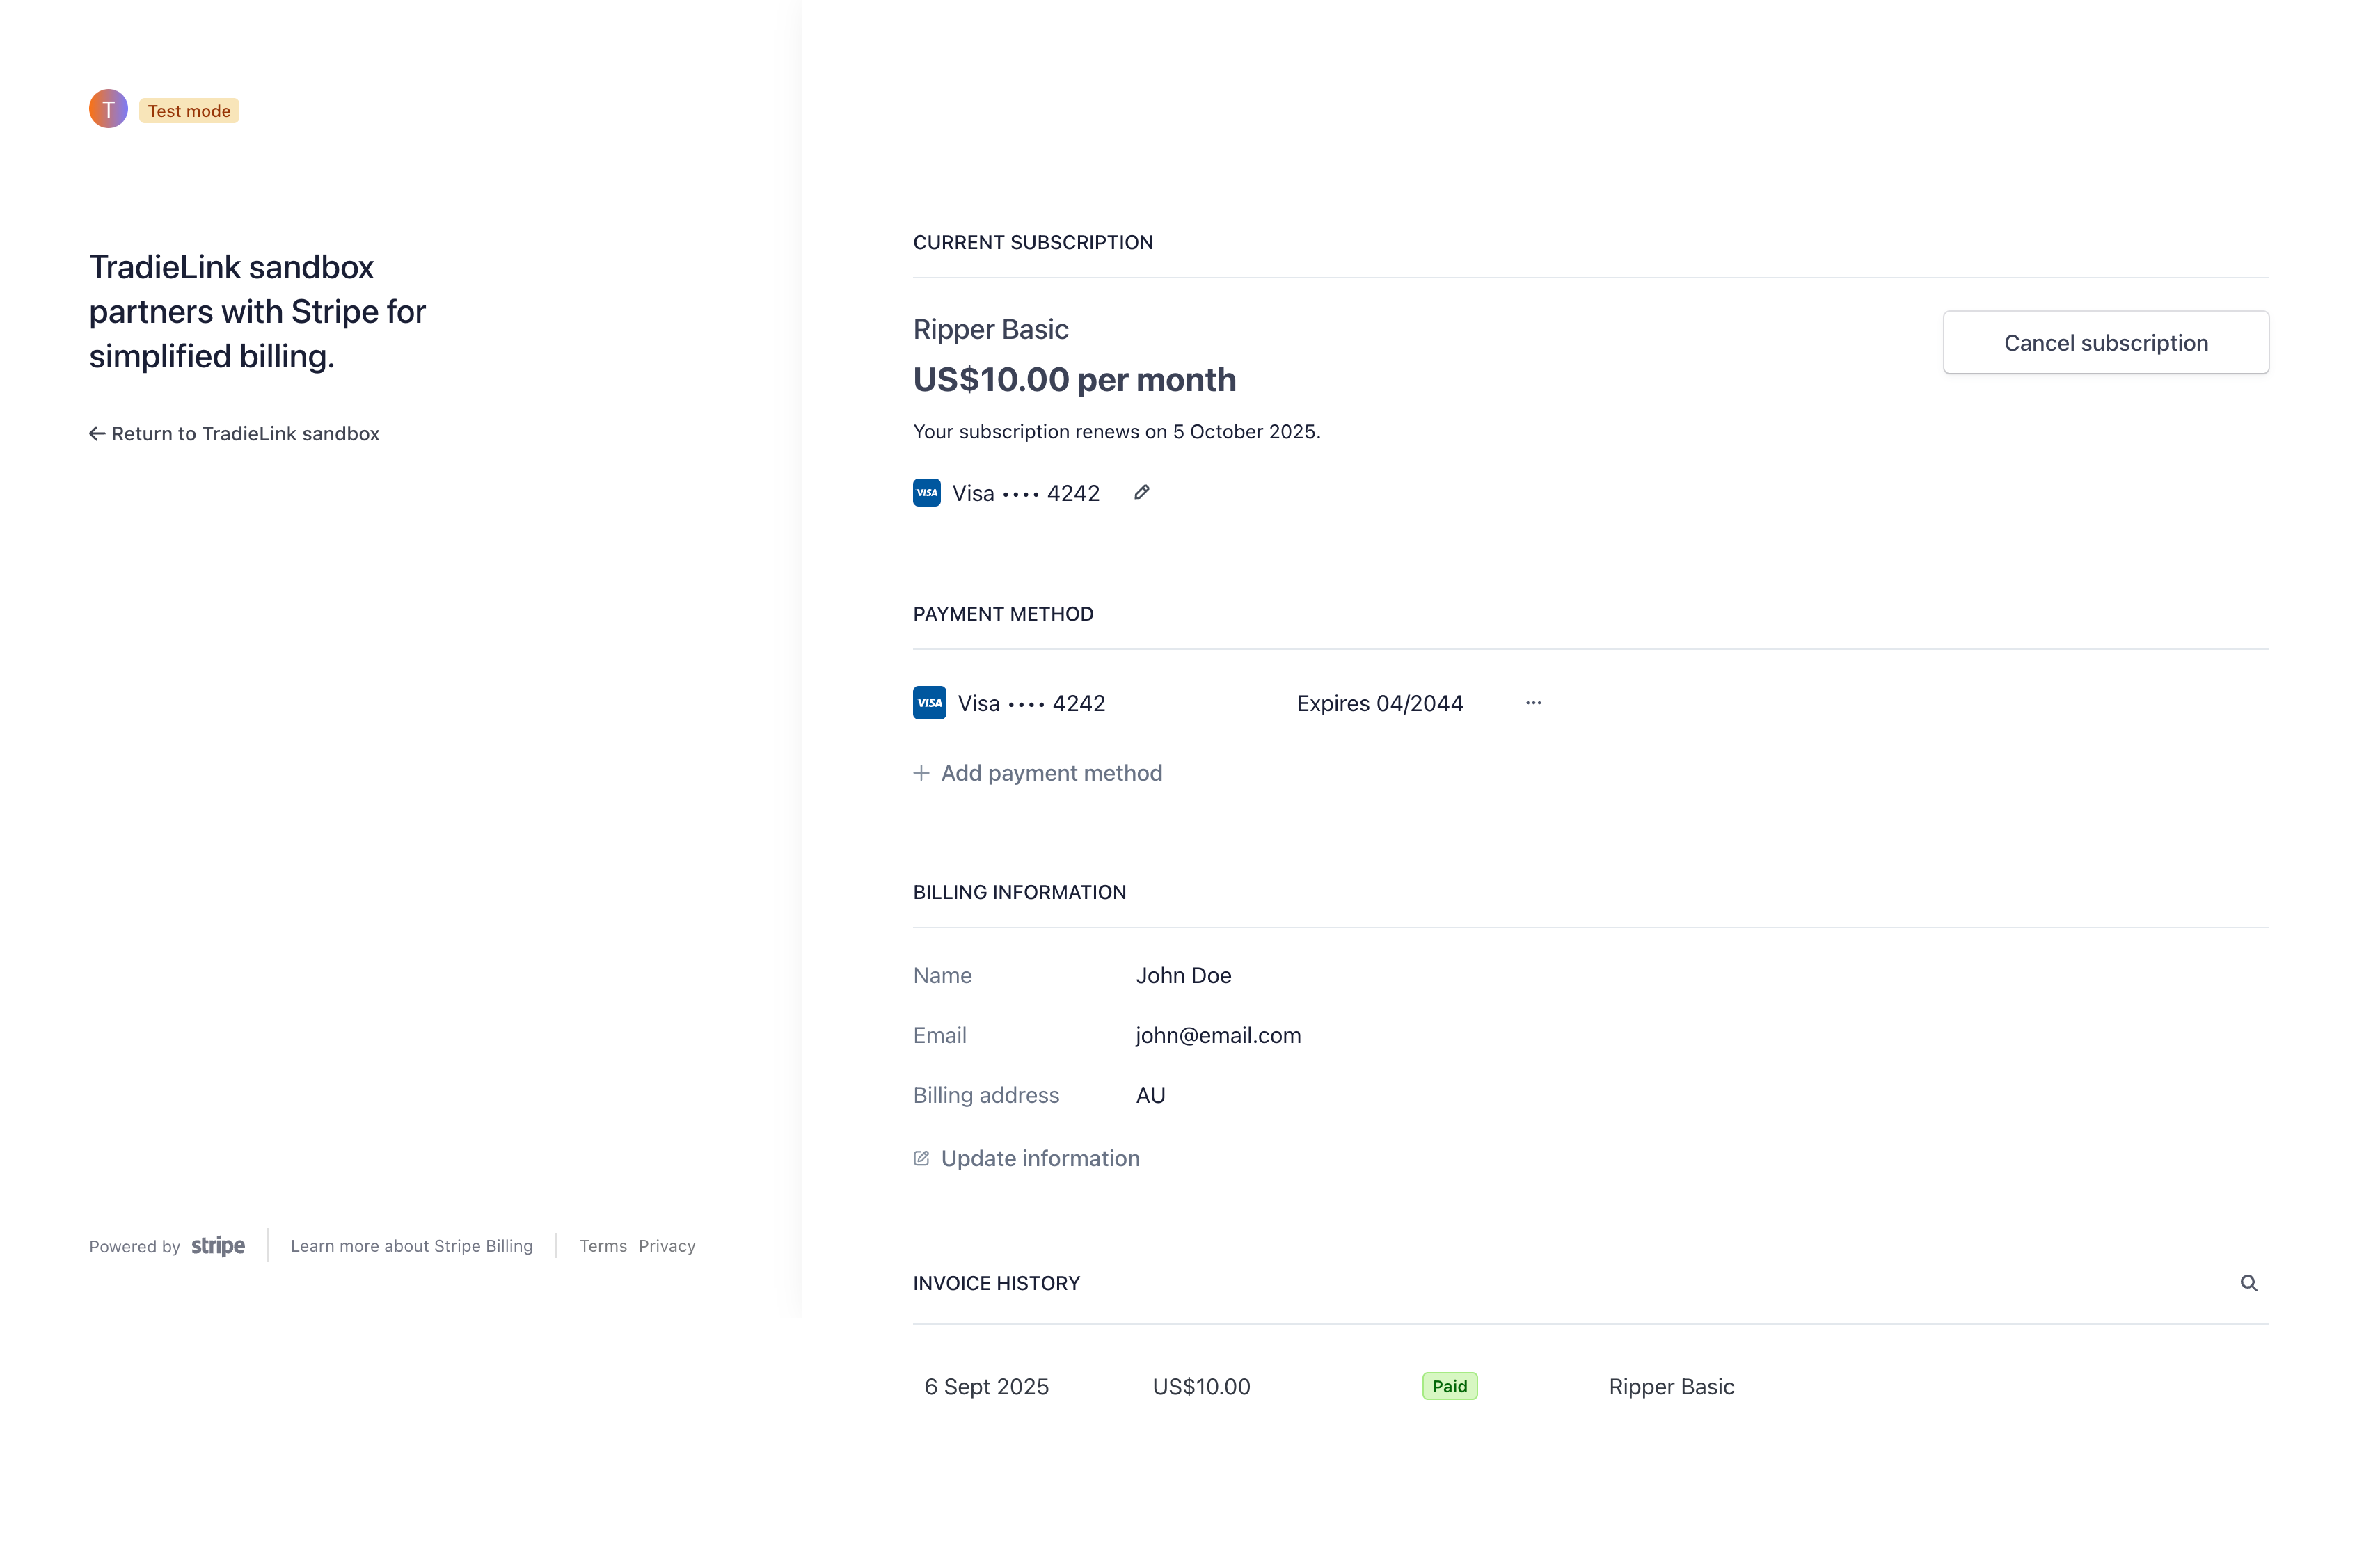This screenshot has height=1553, width=2380.
Task: Click US$10.00 per month price
Action: tap(1074, 380)
